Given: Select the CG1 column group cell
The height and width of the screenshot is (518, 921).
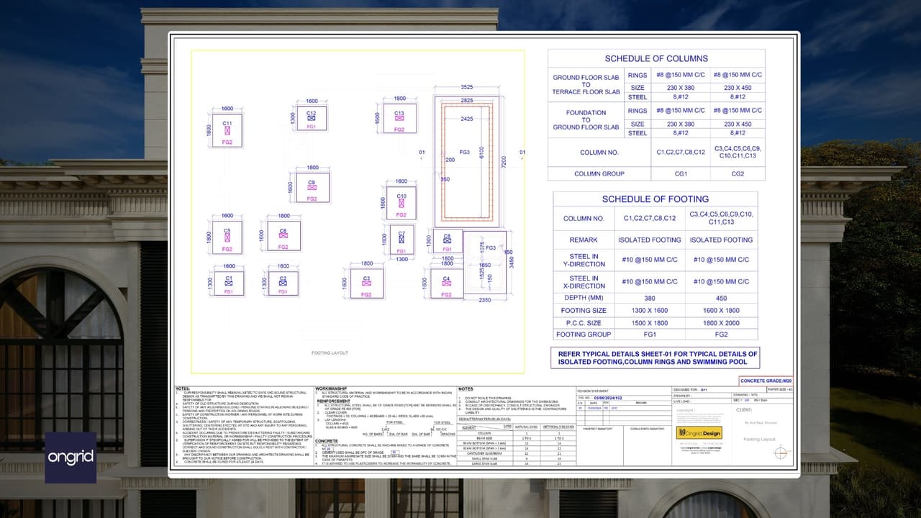Looking at the screenshot, I should tap(681, 173).
